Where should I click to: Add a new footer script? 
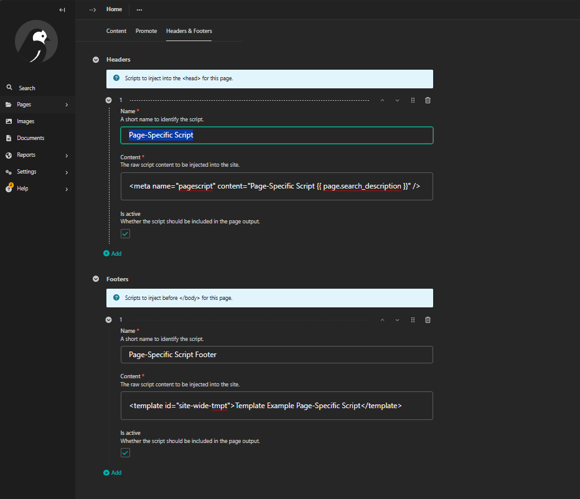(x=113, y=472)
